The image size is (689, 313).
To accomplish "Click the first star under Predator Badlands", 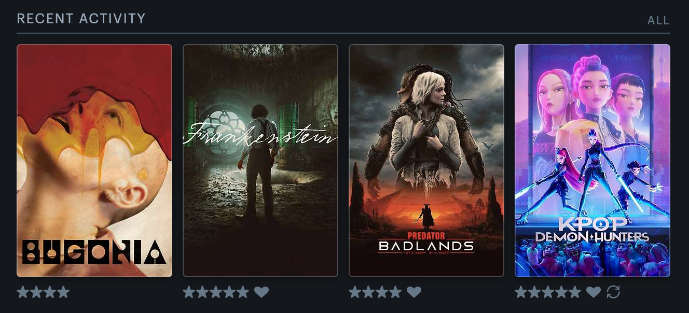I will pos(355,292).
